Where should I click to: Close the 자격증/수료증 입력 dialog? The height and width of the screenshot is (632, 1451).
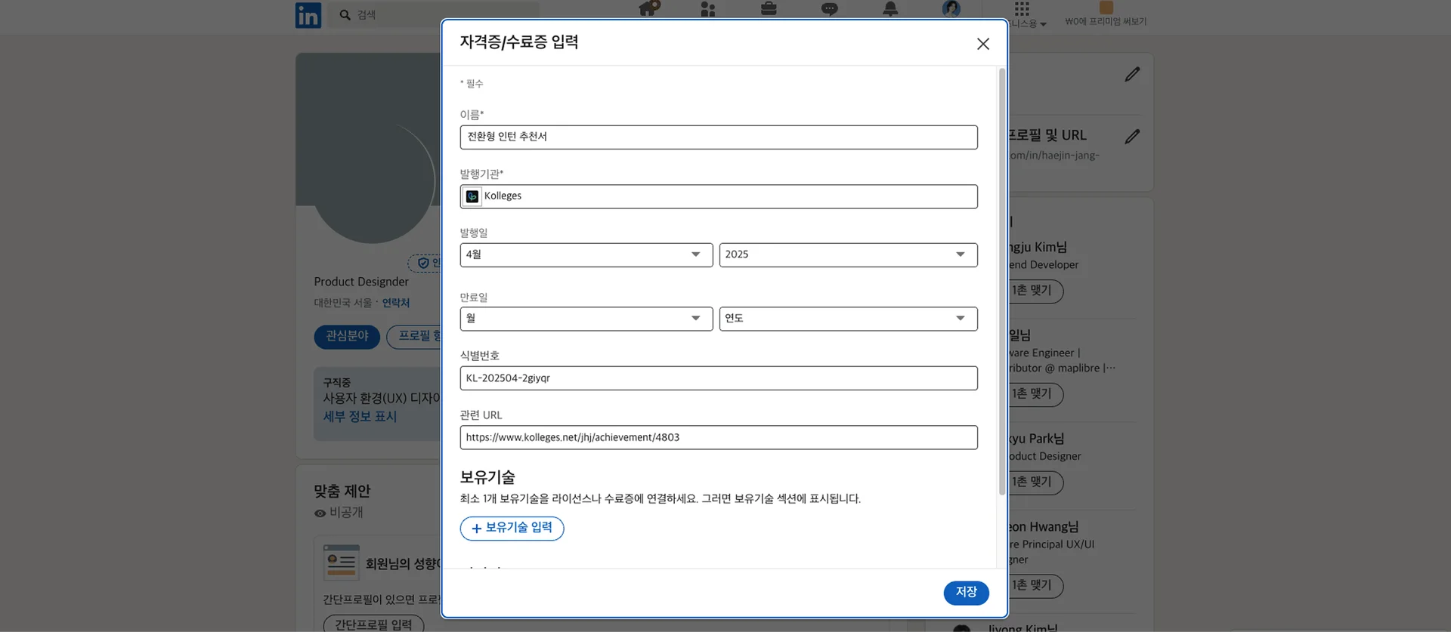(x=983, y=44)
